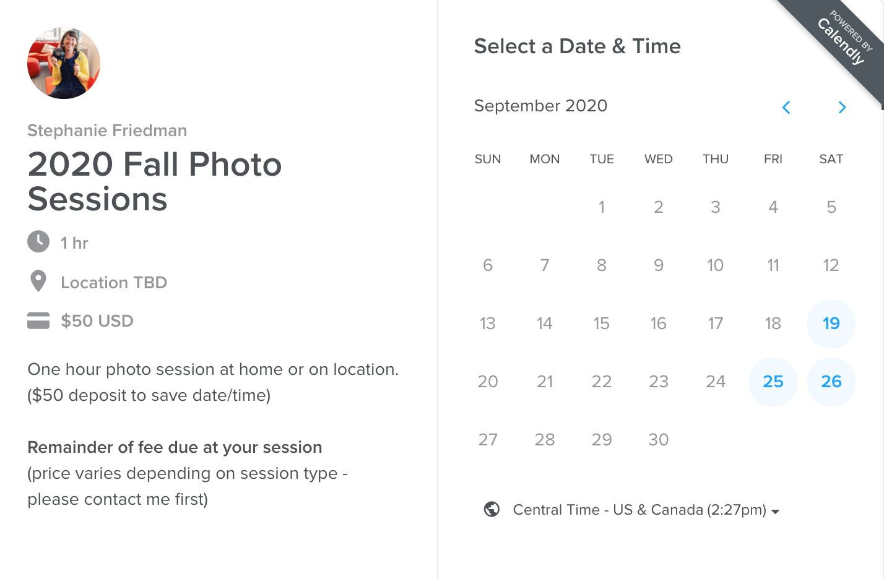Click unavailable date September 1
The image size is (884, 579).
coord(601,207)
